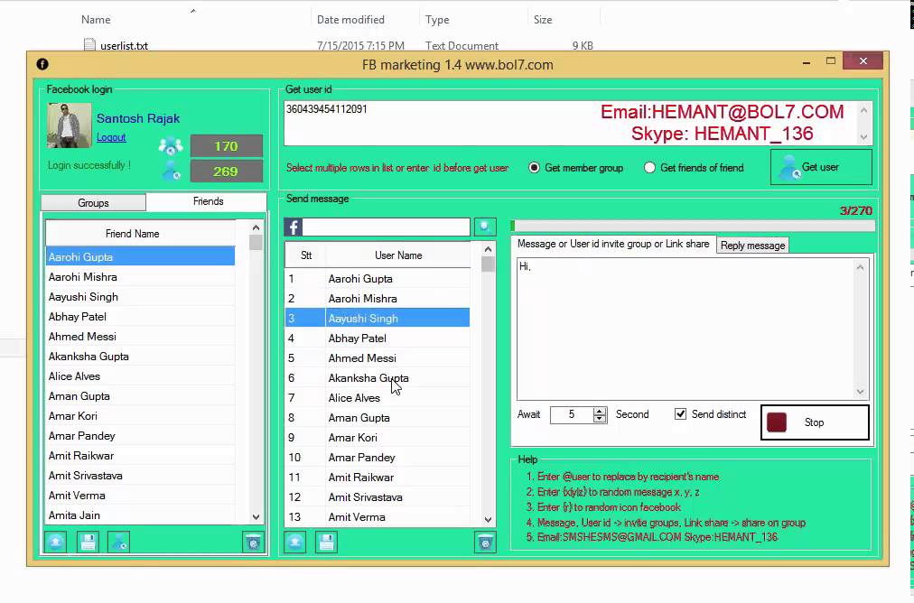The width and height of the screenshot is (914, 603).
Task: Click the friends icon beside the 269 counter
Action: pos(171,171)
